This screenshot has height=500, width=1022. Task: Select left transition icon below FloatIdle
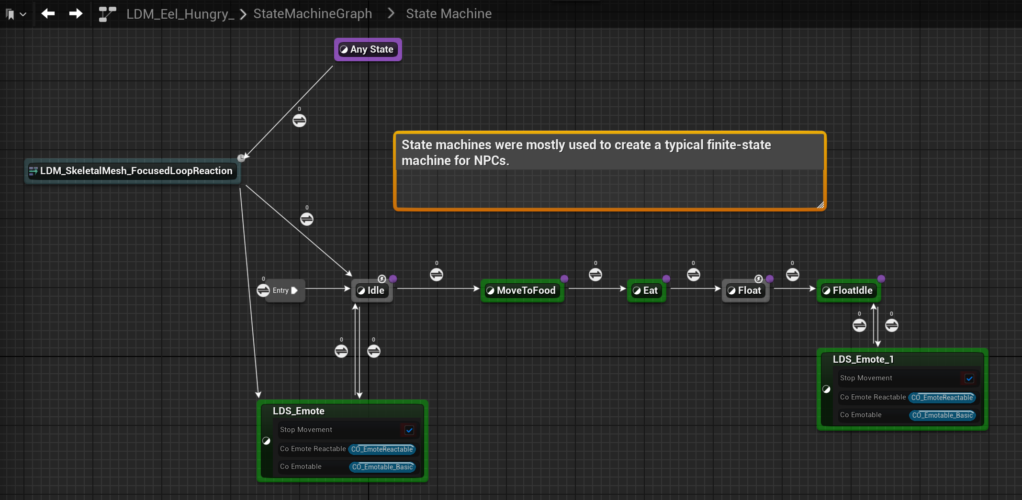click(x=860, y=325)
